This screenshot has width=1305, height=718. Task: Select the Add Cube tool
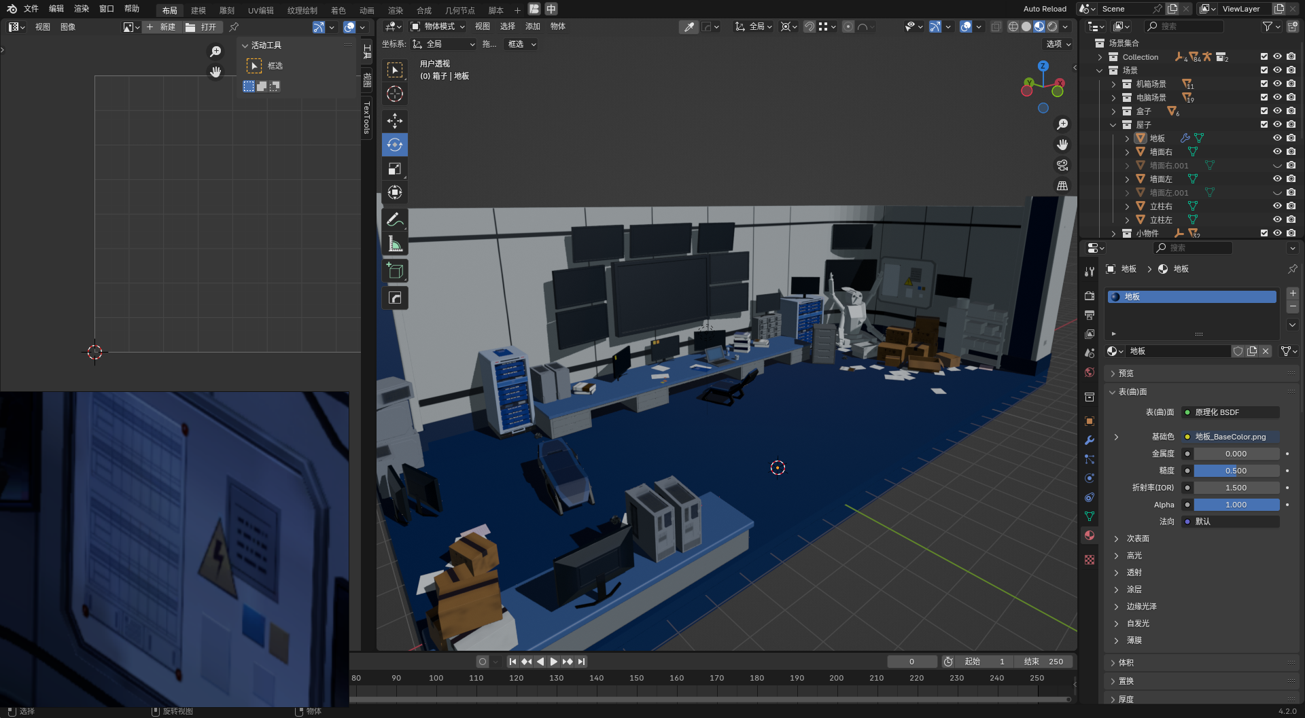(x=394, y=271)
